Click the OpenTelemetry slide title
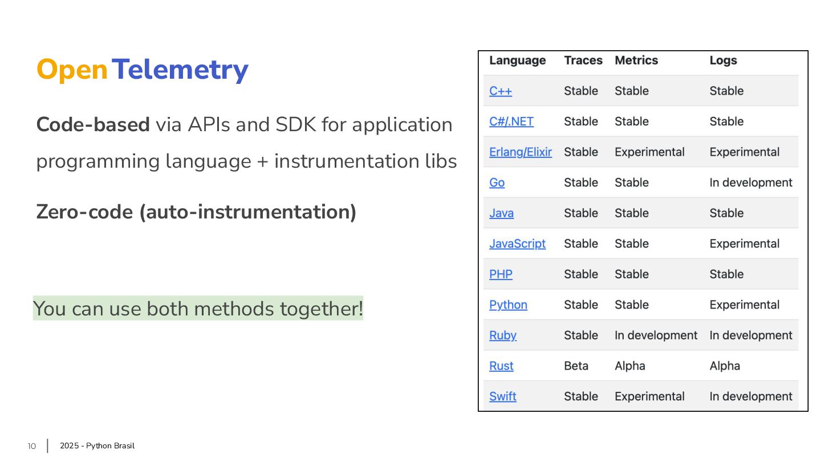This screenshot has height=462, width=821. (x=143, y=70)
